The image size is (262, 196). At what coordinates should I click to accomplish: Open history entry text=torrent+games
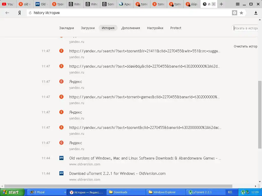point(144,97)
